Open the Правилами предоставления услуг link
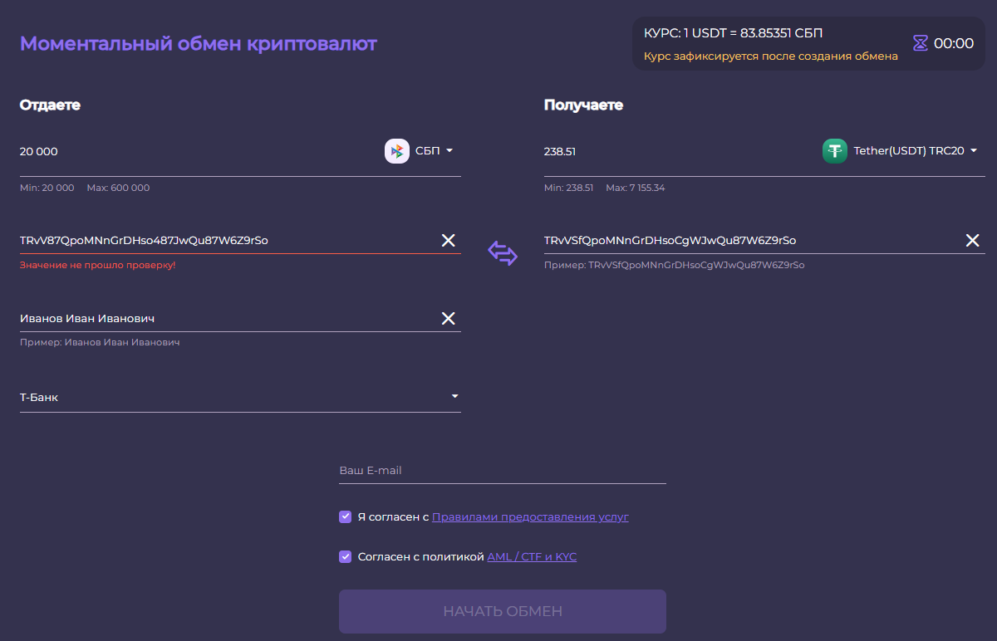This screenshot has width=997, height=641. [x=530, y=516]
